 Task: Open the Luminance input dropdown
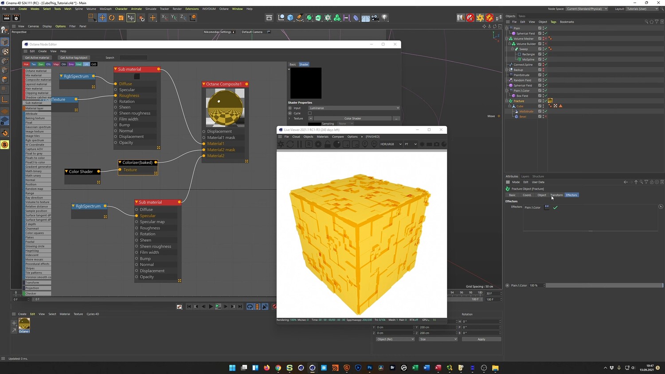354,108
